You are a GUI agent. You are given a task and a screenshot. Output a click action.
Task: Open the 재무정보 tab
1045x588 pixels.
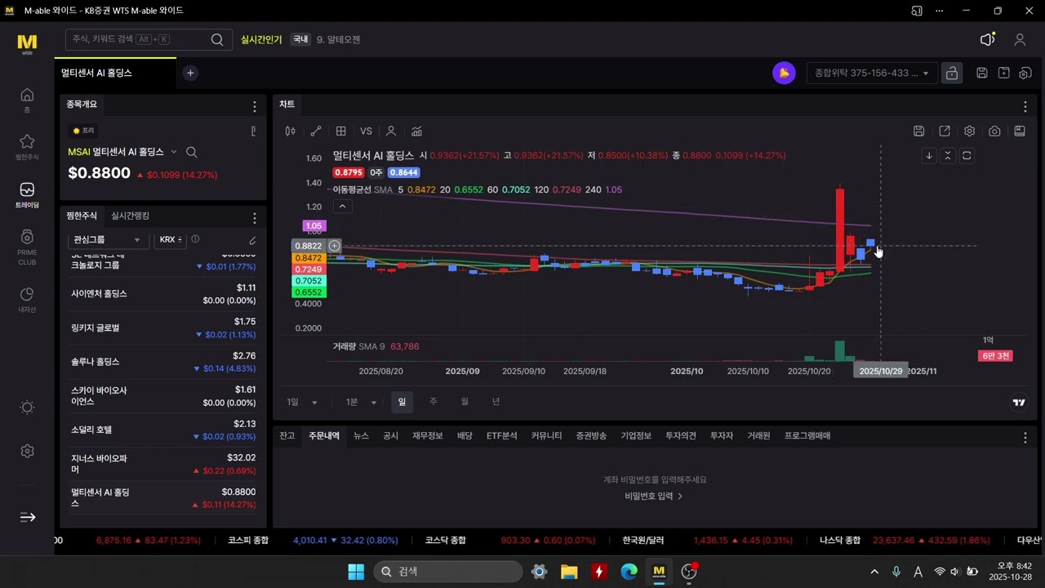[x=428, y=436]
